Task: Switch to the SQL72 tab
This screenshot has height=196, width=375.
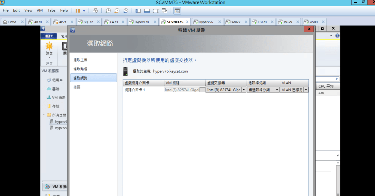Action: tap(88, 22)
